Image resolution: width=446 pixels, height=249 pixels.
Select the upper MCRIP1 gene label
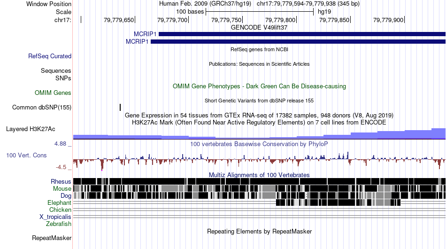point(145,34)
